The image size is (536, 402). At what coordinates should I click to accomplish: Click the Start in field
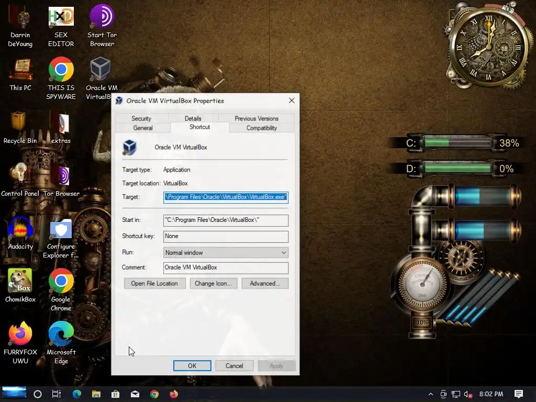(x=226, y=220)
